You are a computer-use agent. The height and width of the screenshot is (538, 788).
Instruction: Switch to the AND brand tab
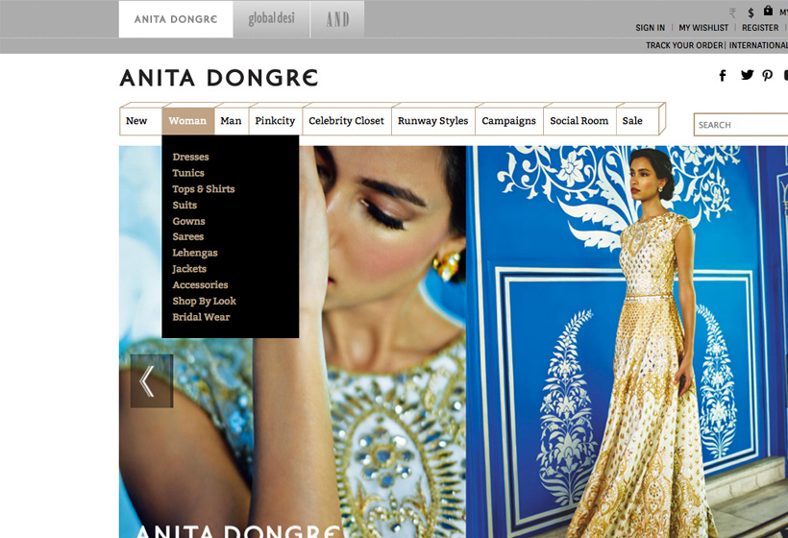click(x=337, y=19)
